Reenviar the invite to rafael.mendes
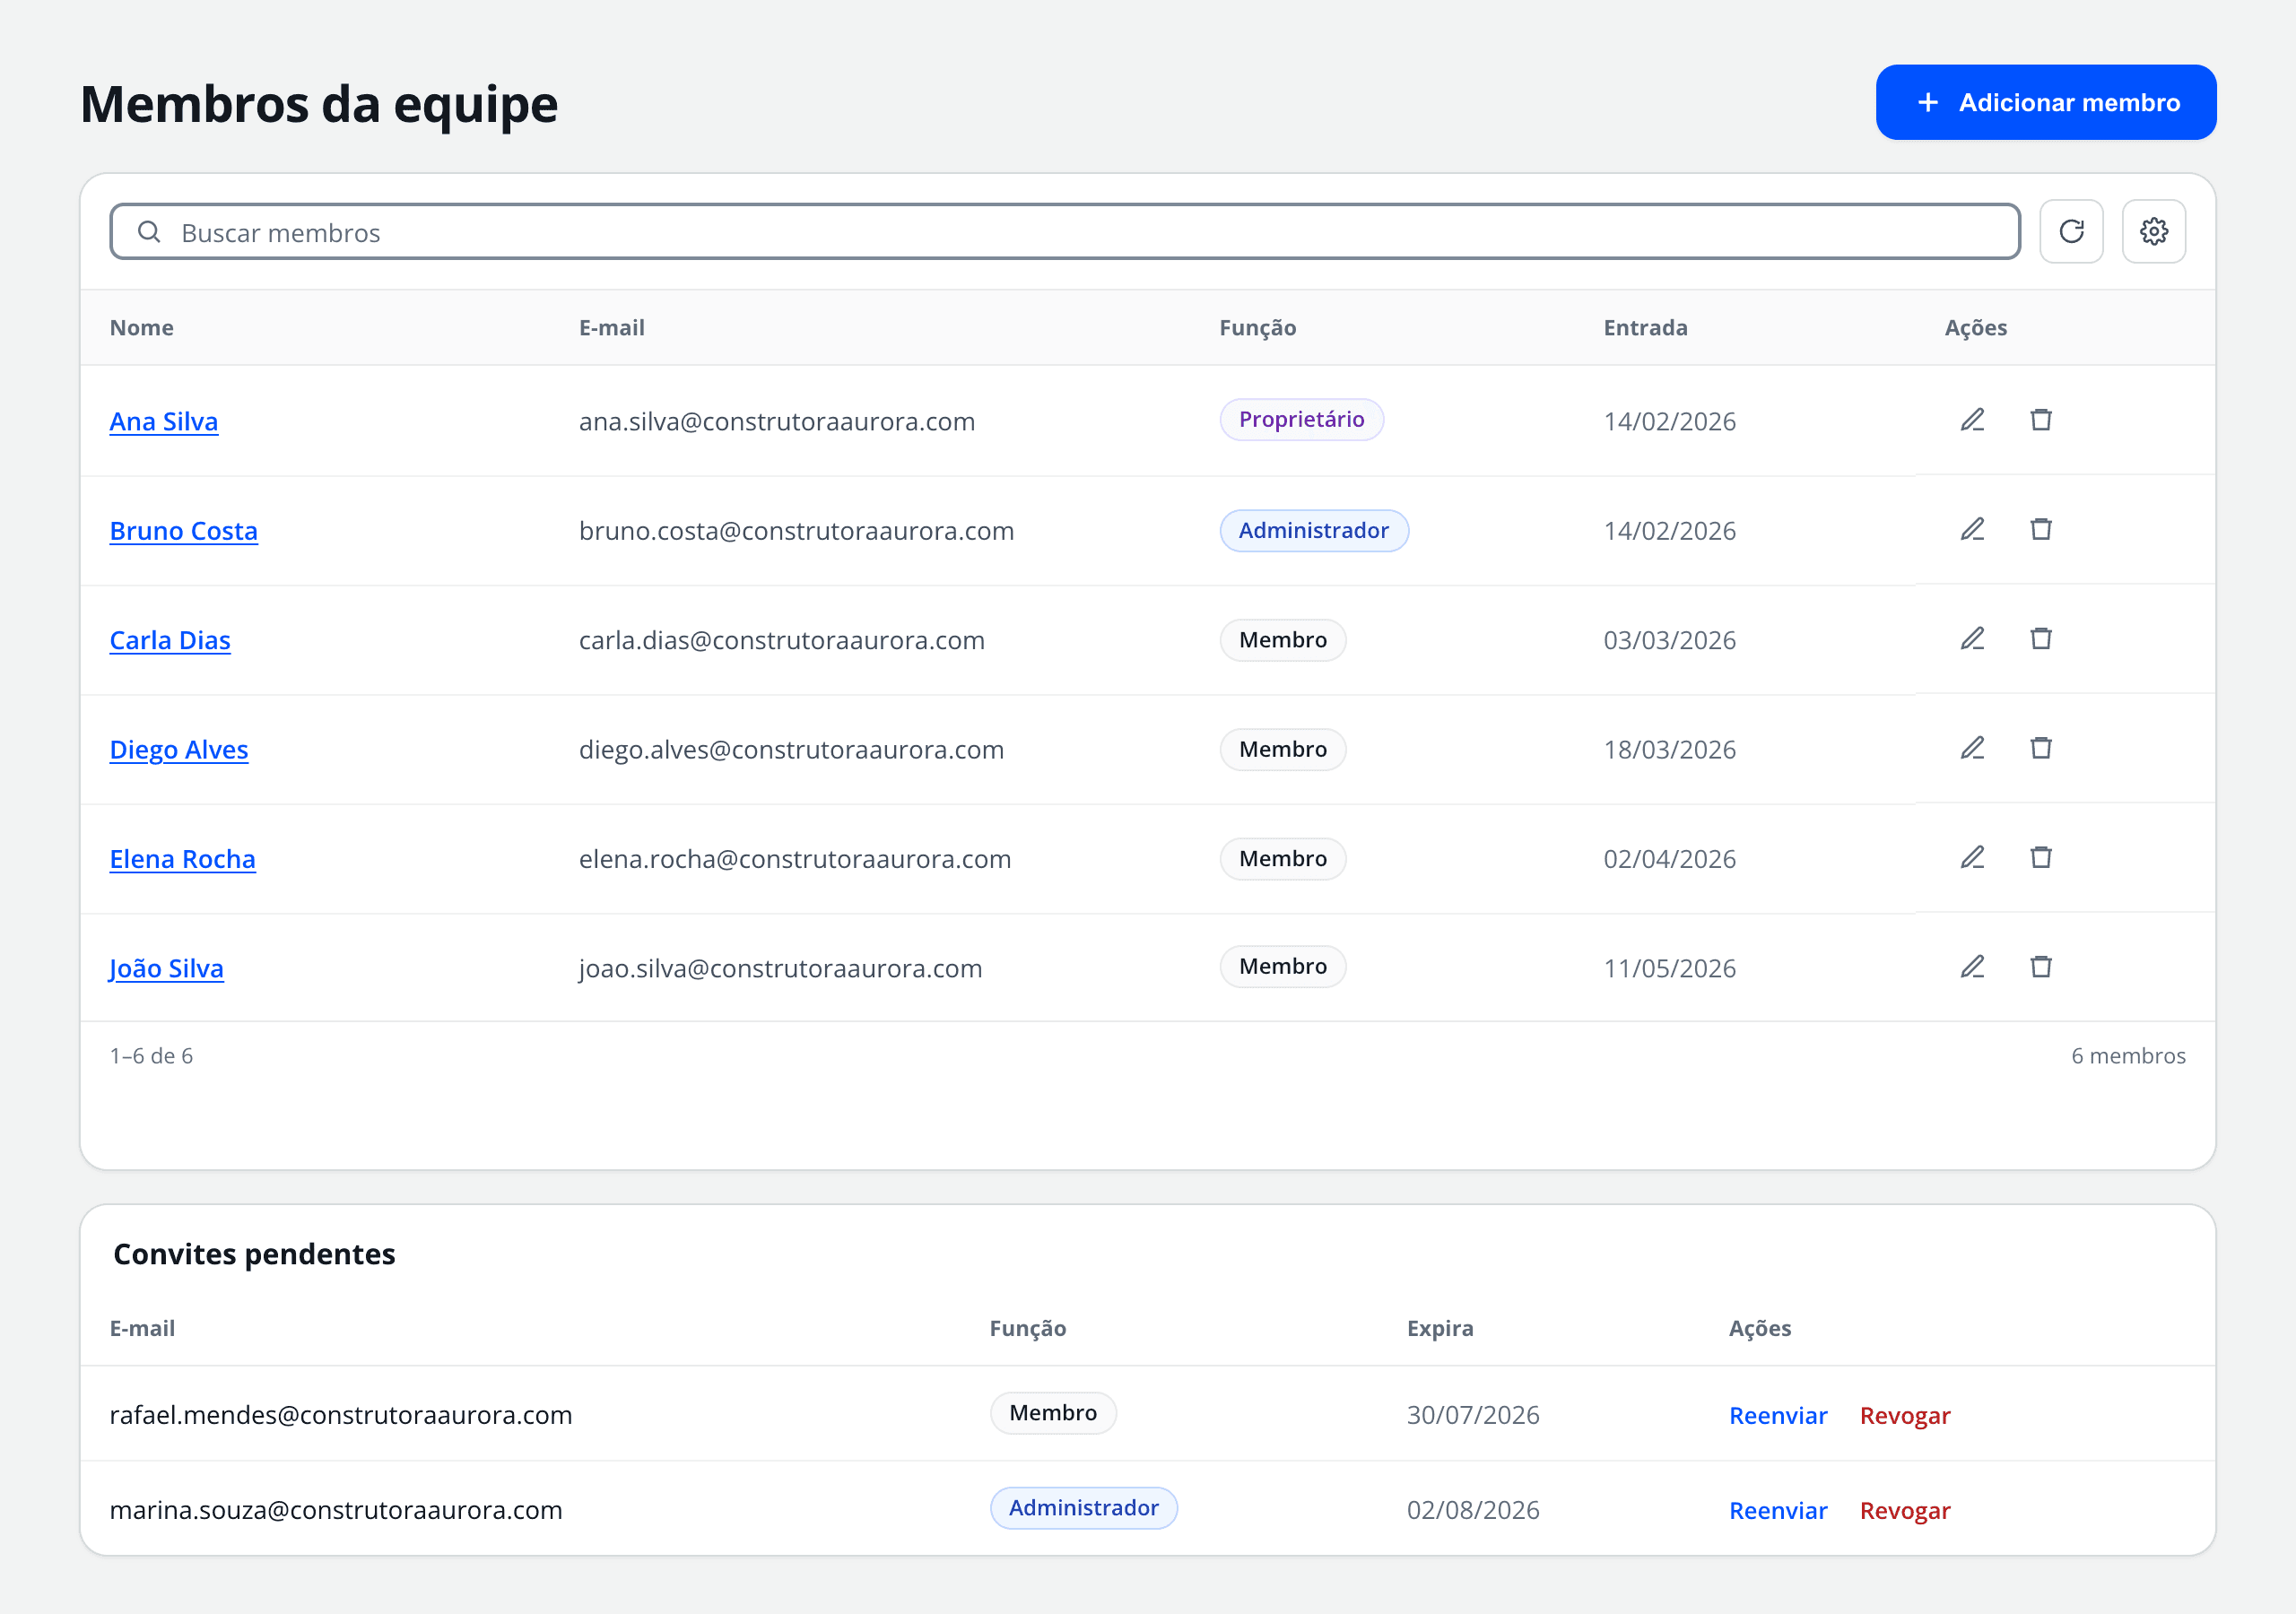The image size is (2296, 1614). click(1777, 1415)
